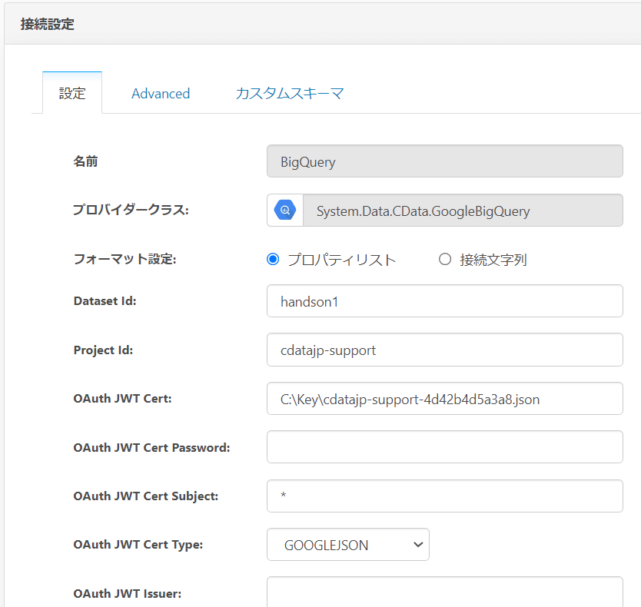Click the Dataset Id input field
Image resolution: width=641 pixels, height=607 pixels.
pyautogui.click(x=445, y=301)
